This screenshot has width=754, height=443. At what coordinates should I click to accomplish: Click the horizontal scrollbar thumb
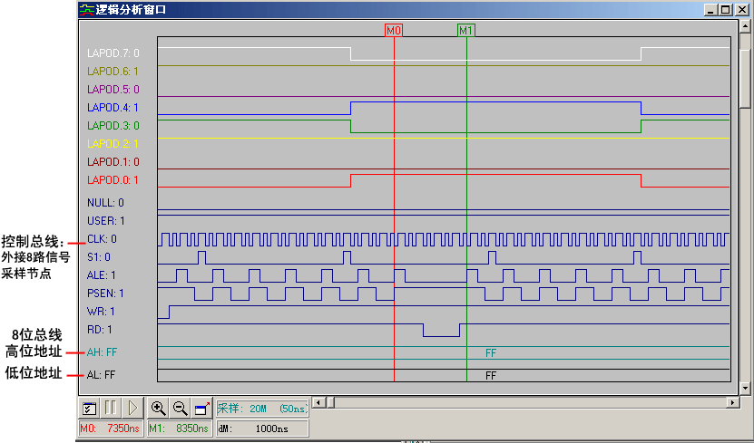pyautogui.click(x=330, y=402)
